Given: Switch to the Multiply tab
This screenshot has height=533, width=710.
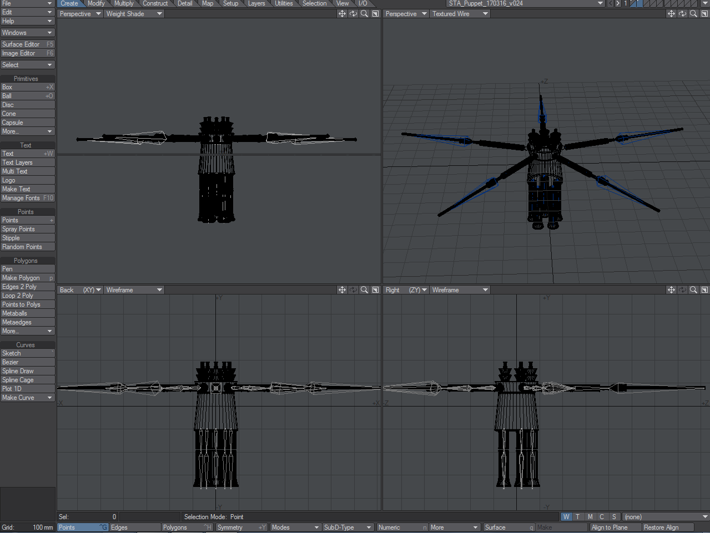Looking at the screenshot, I should 123,3.
